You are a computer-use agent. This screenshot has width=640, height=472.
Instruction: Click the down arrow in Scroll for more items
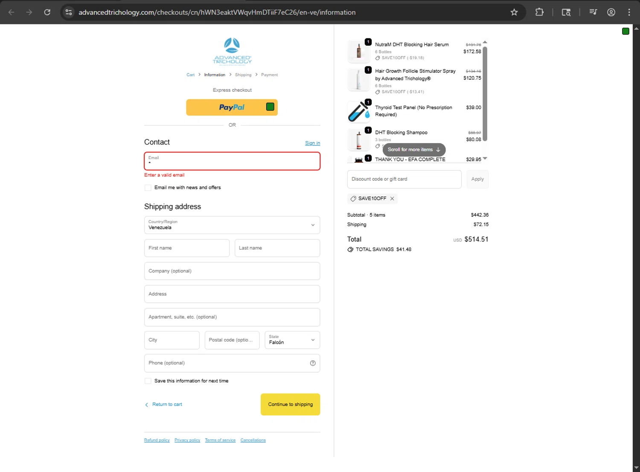pyautogui.click(x=438, y=150)
